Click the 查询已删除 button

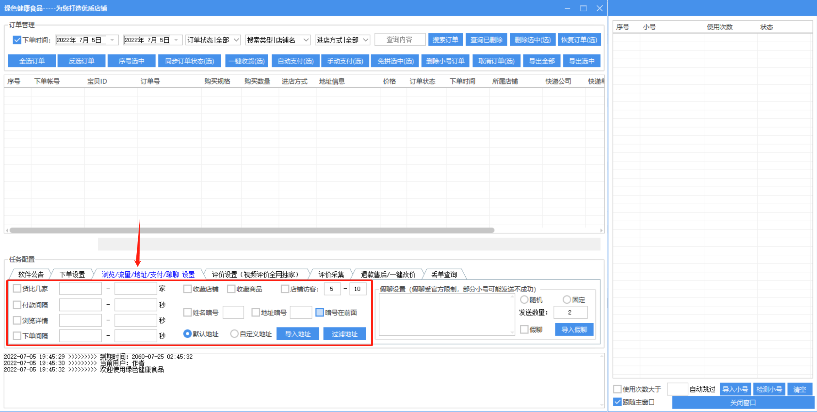tap(486, 40)
